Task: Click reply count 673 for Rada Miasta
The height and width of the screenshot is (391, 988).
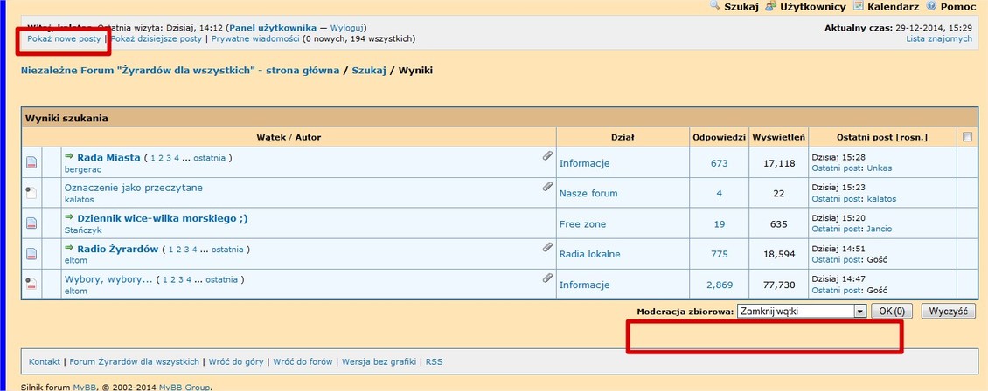Action: coord(719,163)
